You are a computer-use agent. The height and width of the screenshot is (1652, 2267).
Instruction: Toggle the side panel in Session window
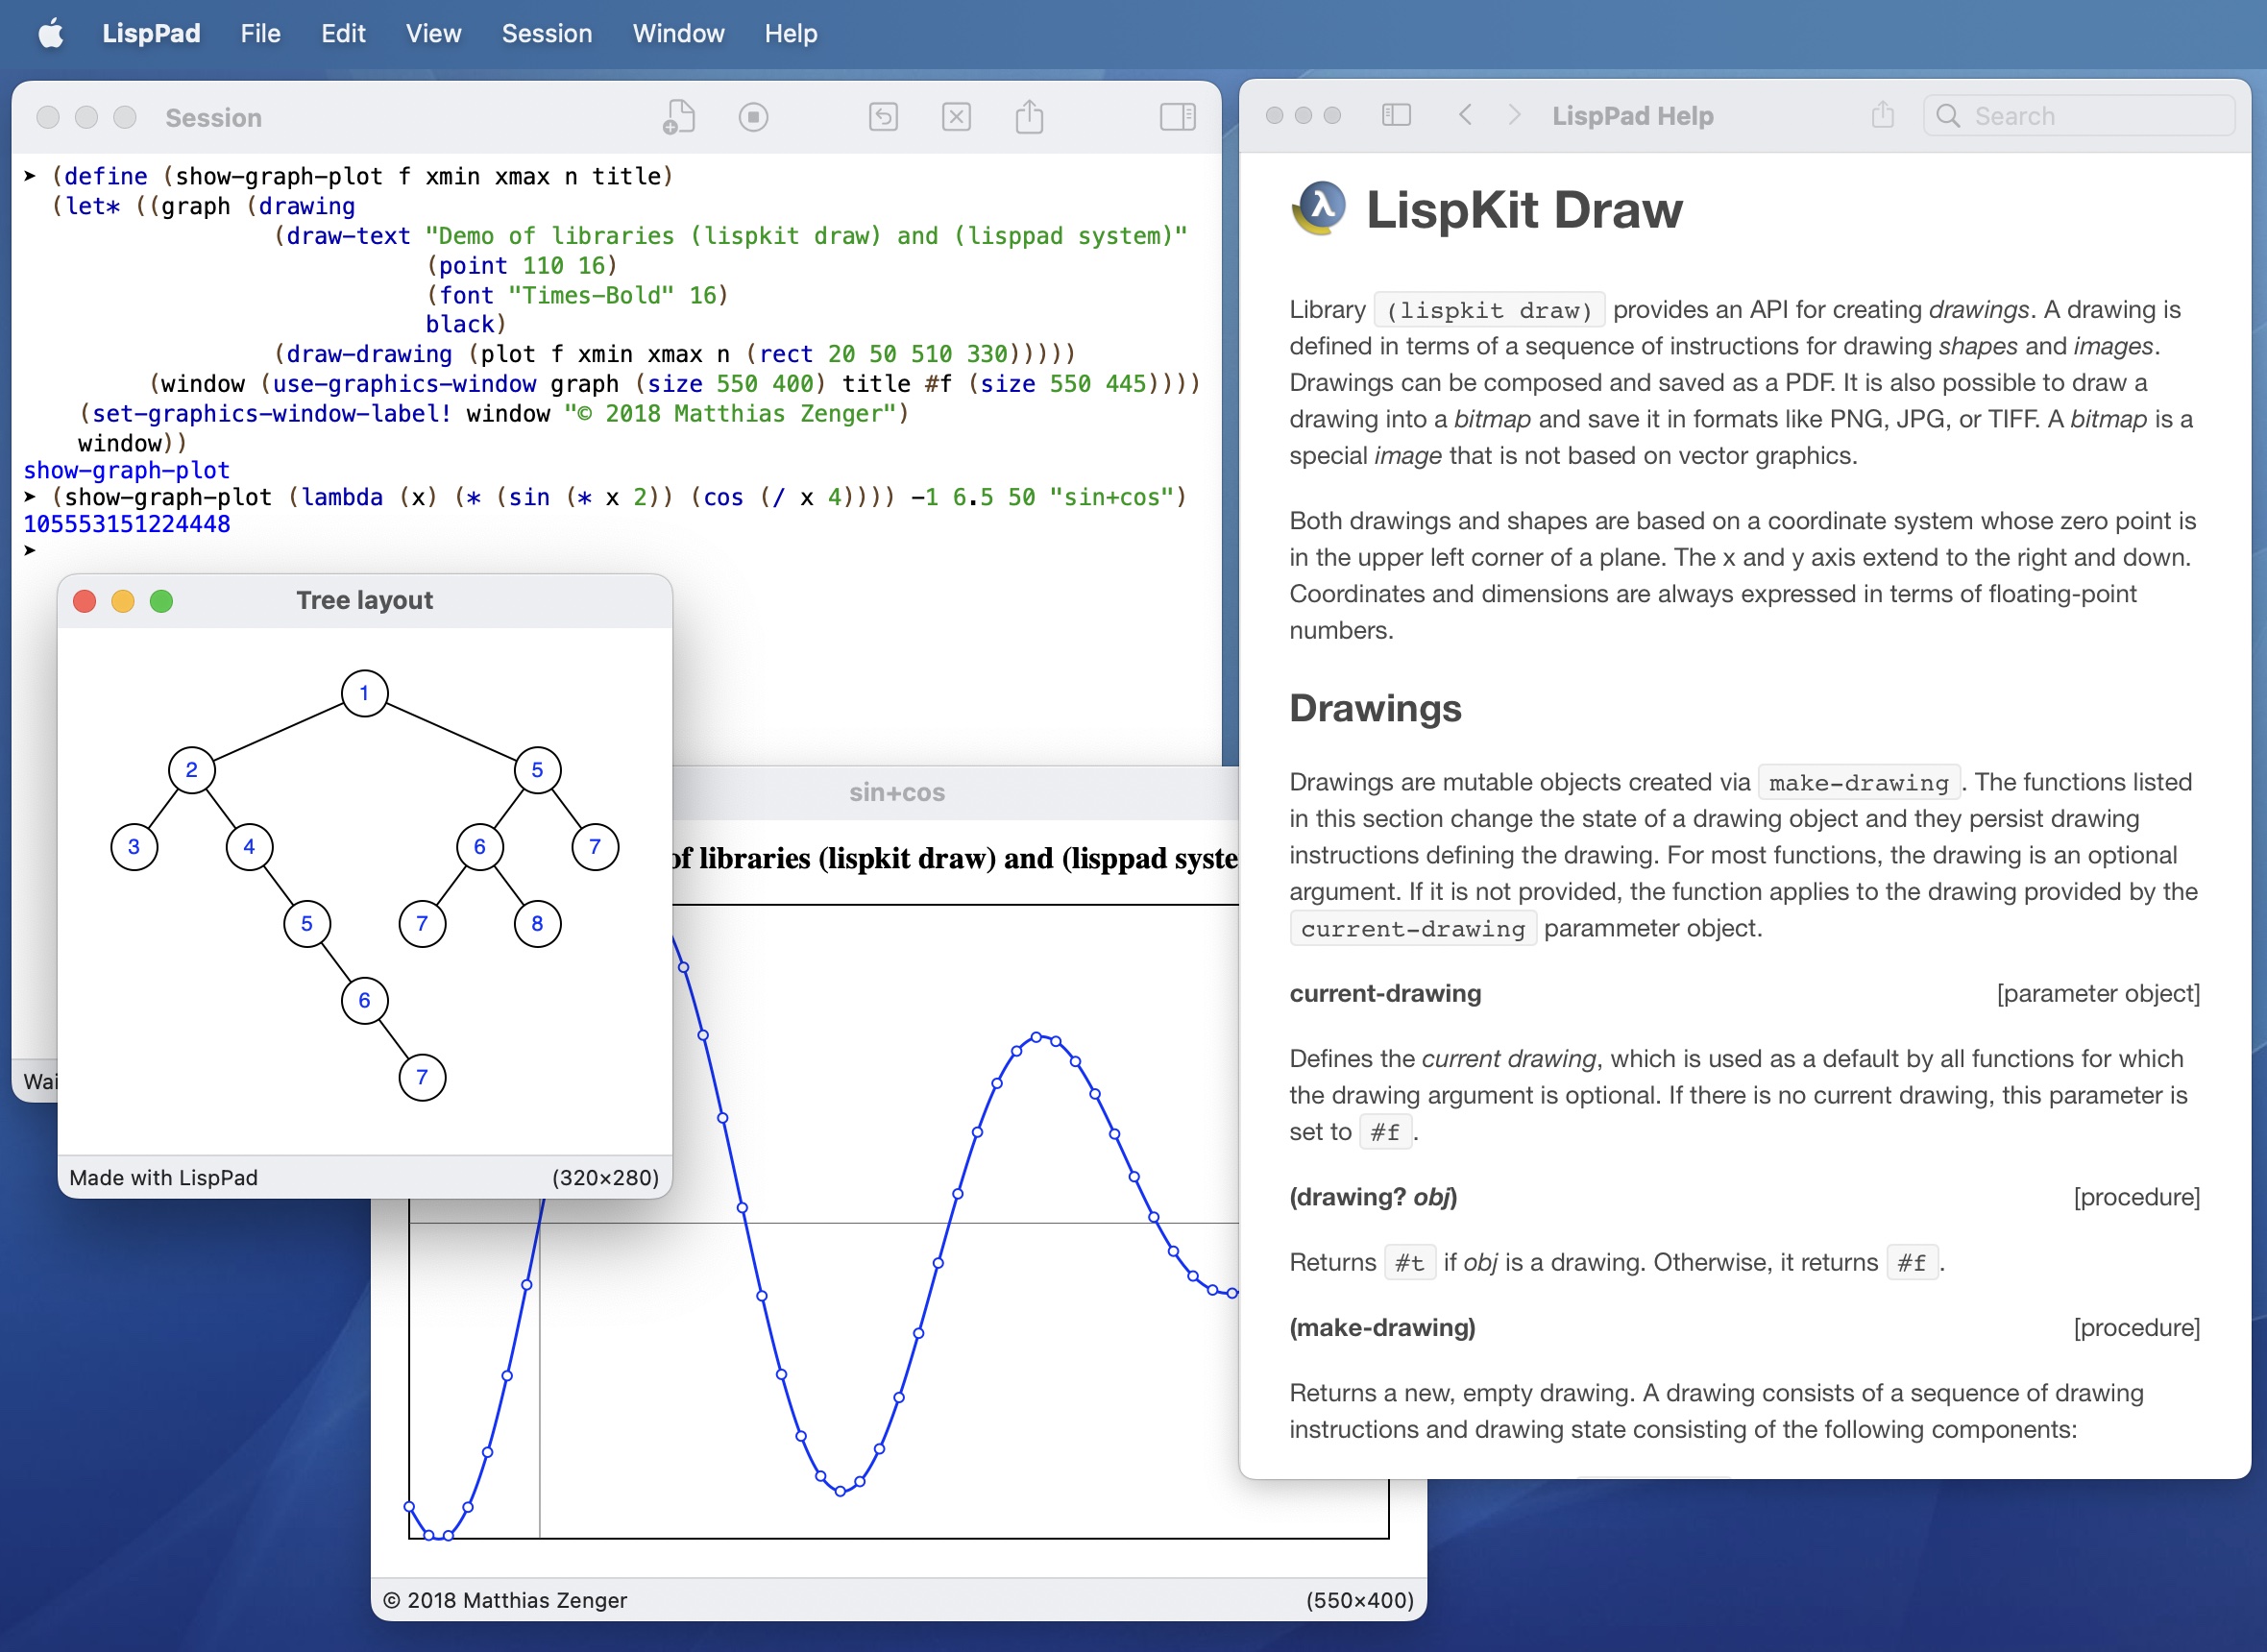[1177, 117]
